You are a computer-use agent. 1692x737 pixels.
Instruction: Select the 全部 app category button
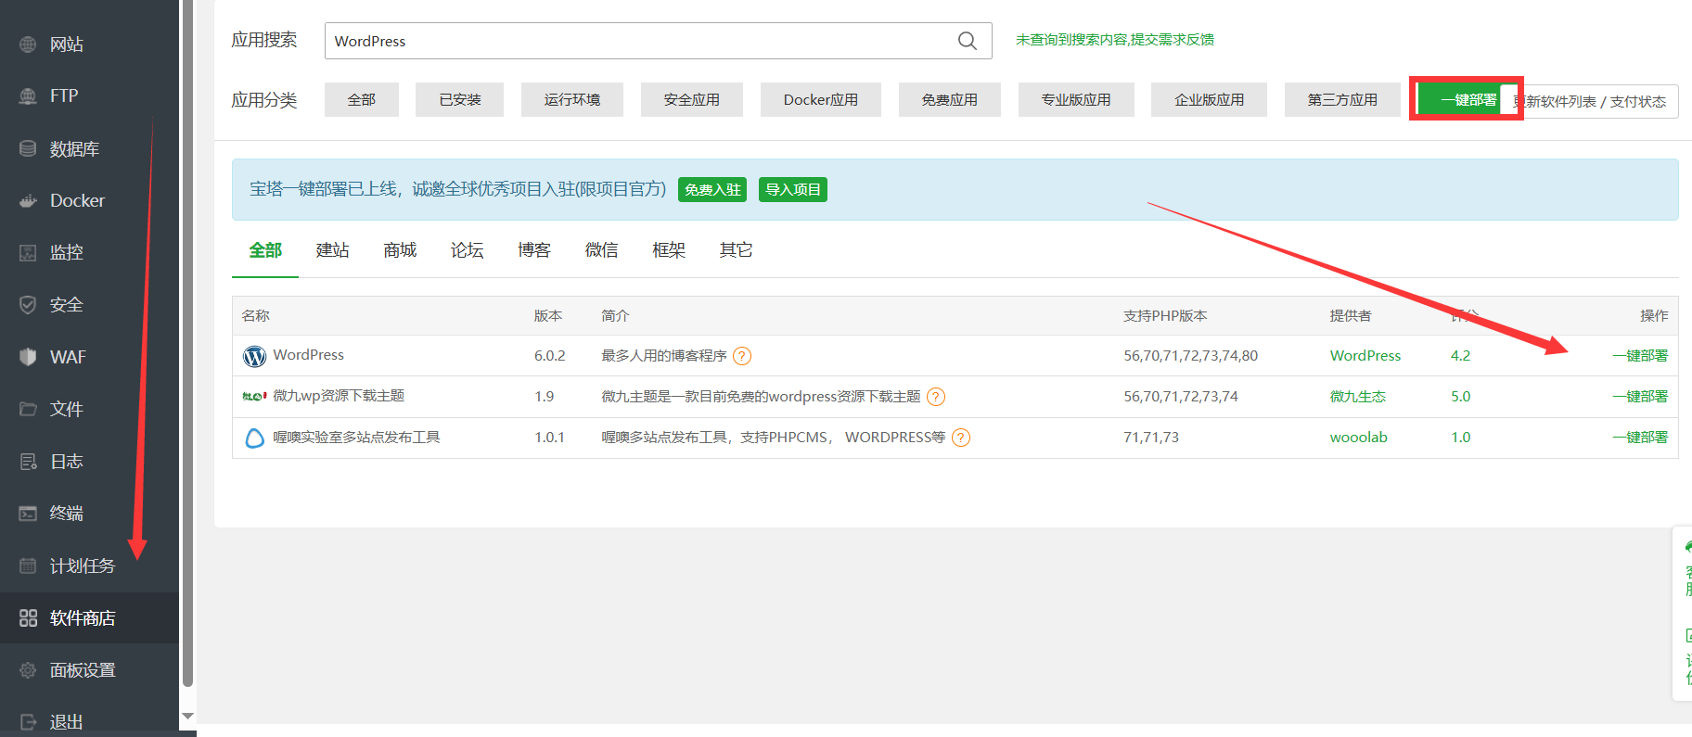(362, 100)
